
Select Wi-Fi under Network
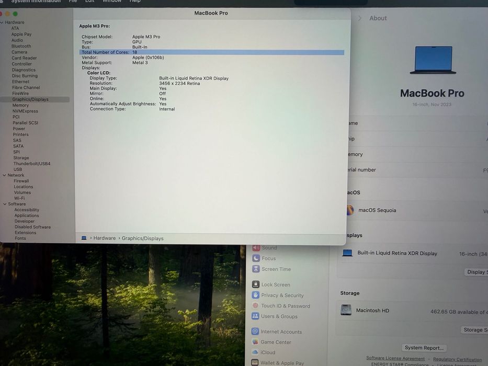tap(19, 198)
